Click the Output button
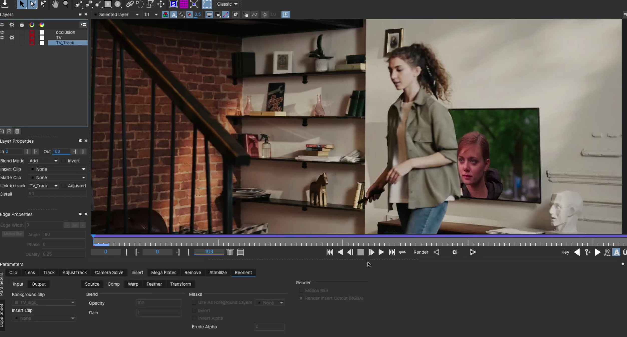The height and width of the screenshot is (337, 627). 38,284
